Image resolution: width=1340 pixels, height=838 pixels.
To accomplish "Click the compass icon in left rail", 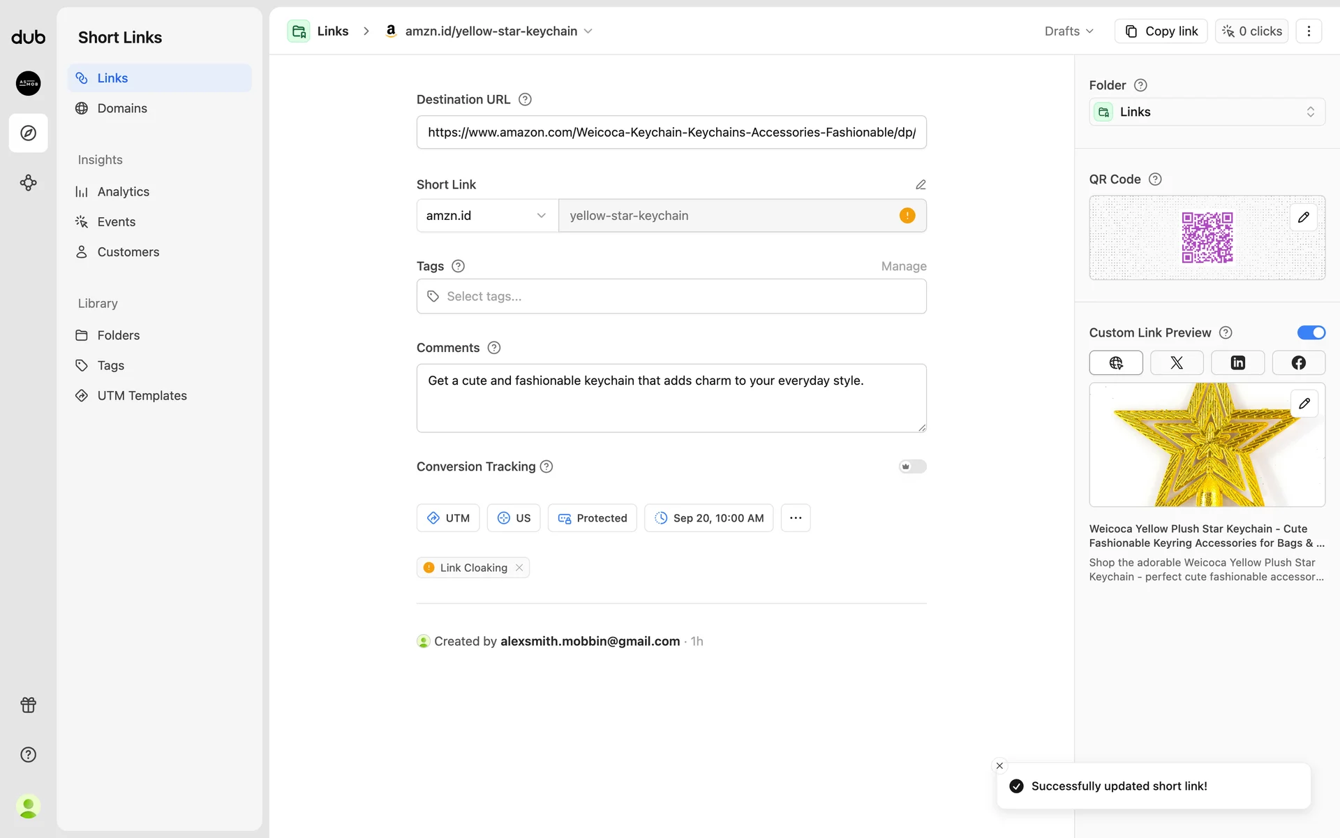I will click(28, 133).
